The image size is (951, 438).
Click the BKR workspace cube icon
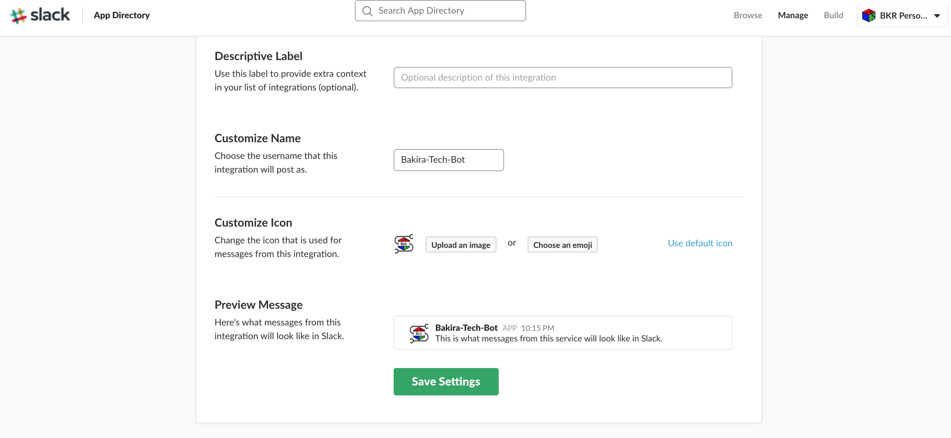coord(868,16)
